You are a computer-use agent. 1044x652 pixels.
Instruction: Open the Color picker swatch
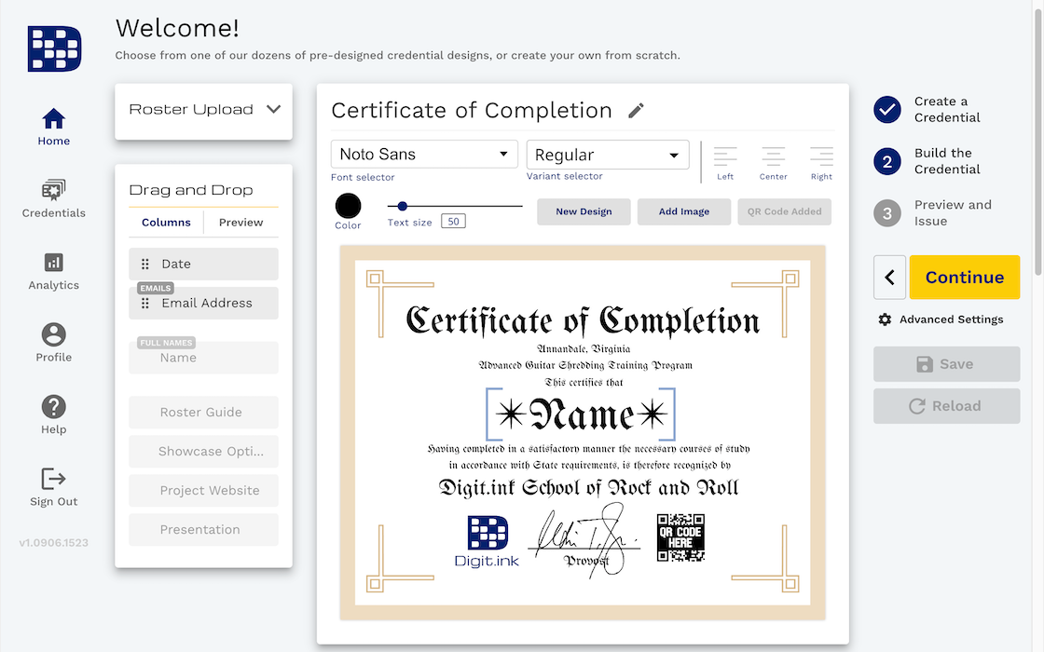point(348,207)
